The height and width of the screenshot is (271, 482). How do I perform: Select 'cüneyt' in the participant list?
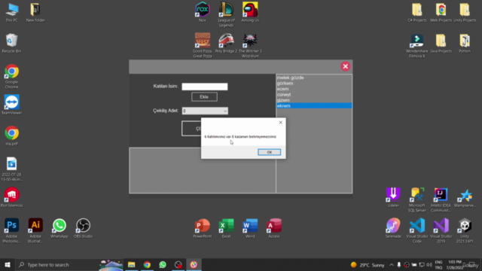314,94
